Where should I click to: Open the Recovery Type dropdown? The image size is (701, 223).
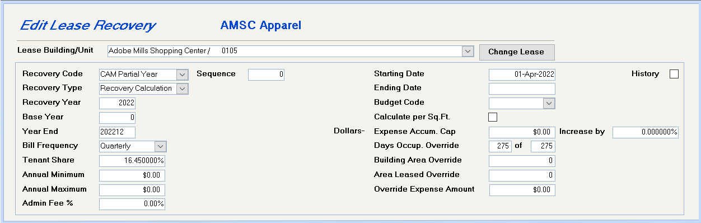point(183,89)
